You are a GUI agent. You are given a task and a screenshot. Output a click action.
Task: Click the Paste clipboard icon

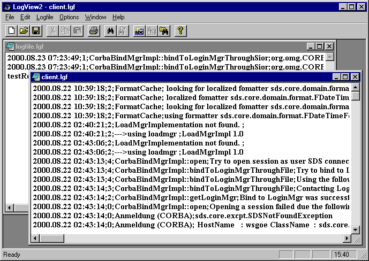(78, 31)
